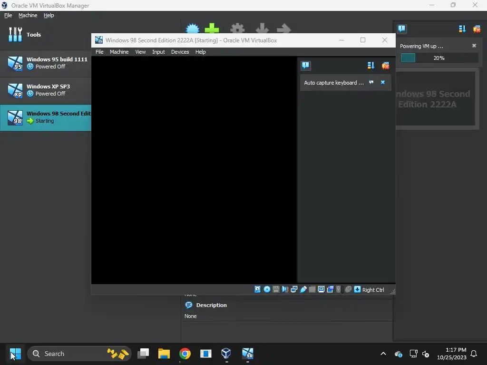Click the muted volume tray icon
This screenshot has height=365, width=487.
pyautogui.click(x=426, y=354)
